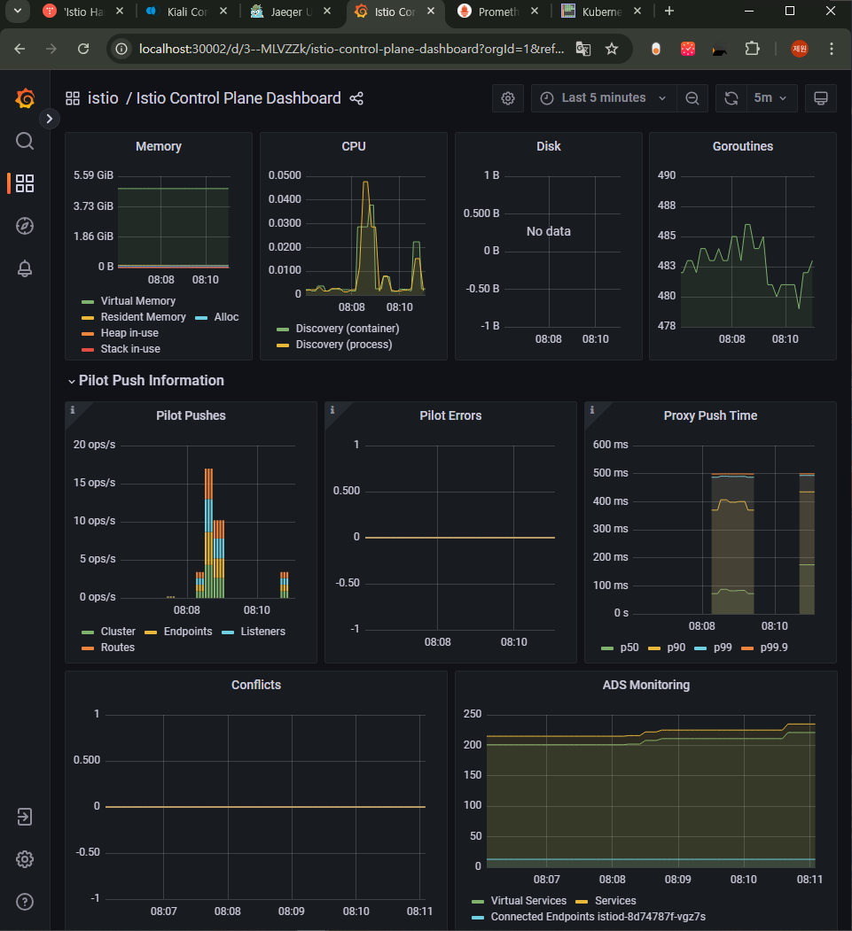Reload the page in browser
Image resolution: width=852 pixels, height=931 pixels.
tap(83, 49)
